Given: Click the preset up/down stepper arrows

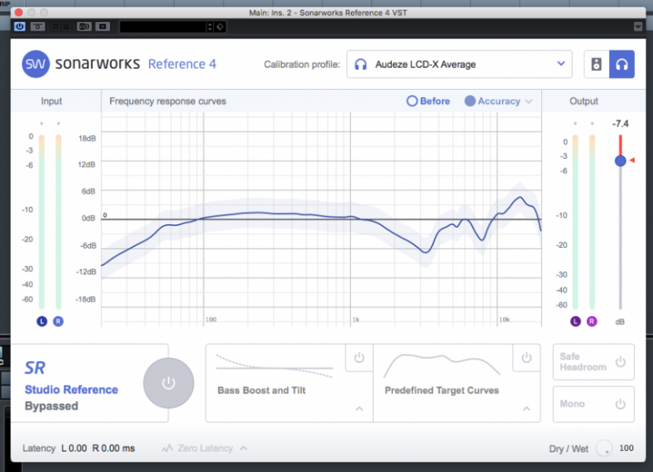Looking at the screenshot, I should click(210, 27).
